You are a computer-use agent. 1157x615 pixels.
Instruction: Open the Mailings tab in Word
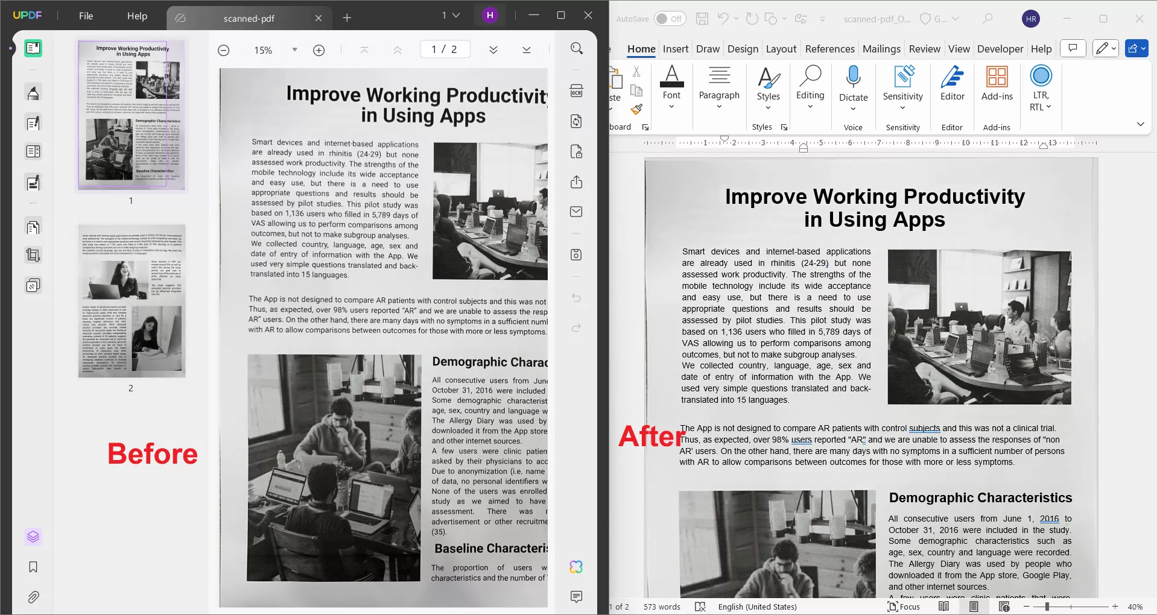pos(881,49)
